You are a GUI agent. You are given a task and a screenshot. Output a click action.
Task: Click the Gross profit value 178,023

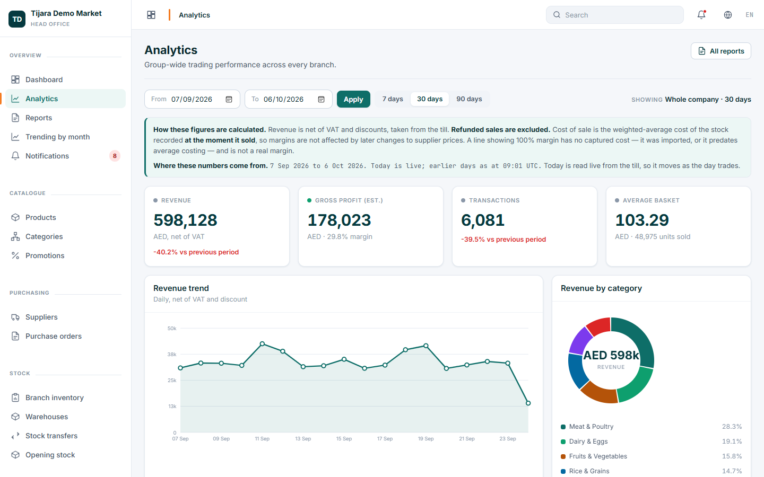point(339,220)
